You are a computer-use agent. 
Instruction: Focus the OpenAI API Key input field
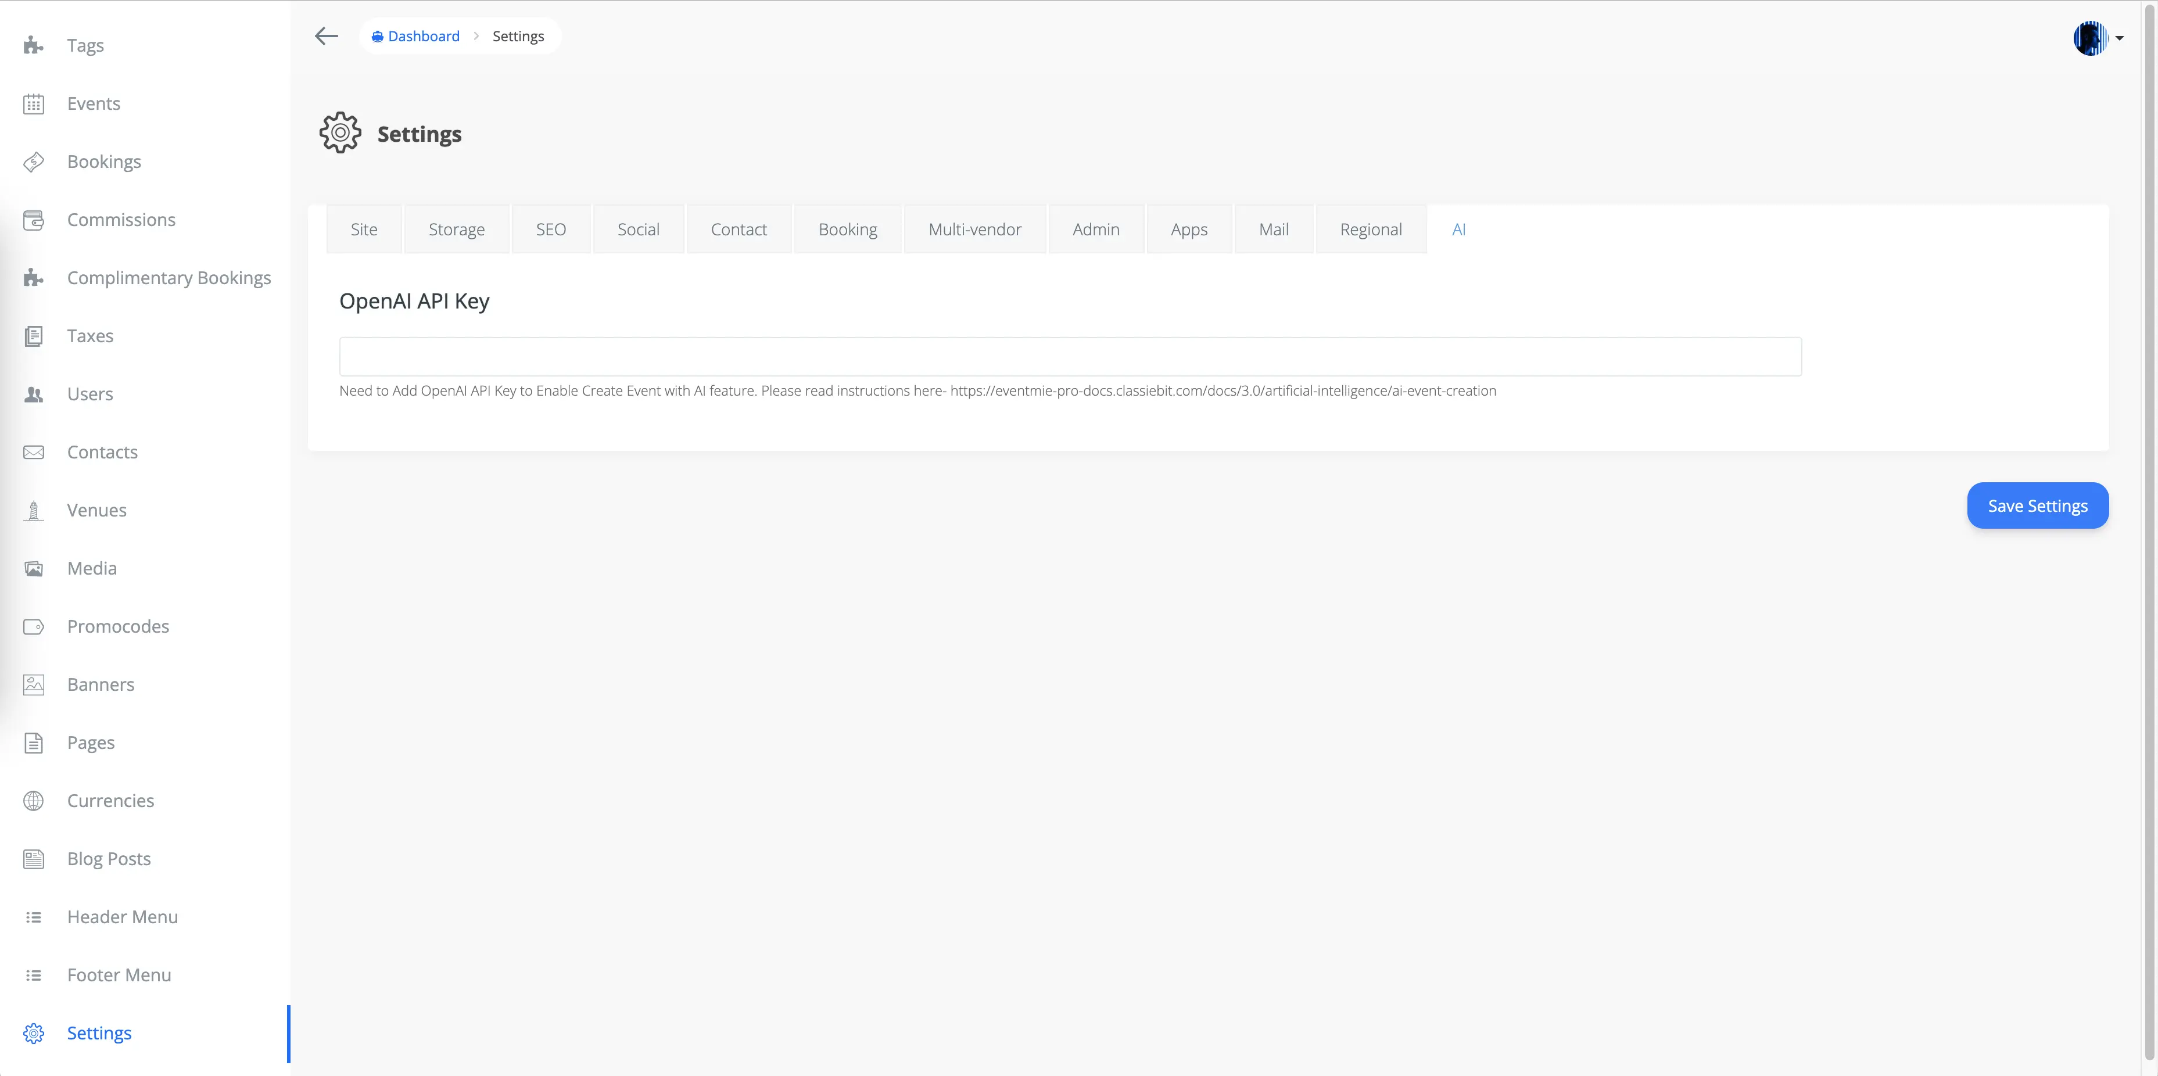coord(1070,357)
